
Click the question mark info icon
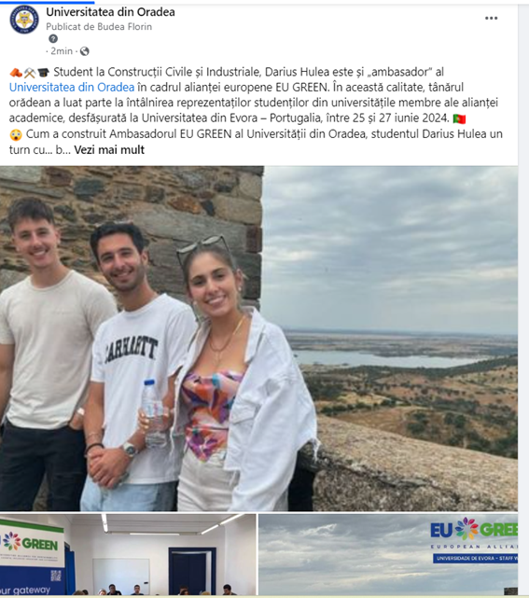[x=53, y=38]
